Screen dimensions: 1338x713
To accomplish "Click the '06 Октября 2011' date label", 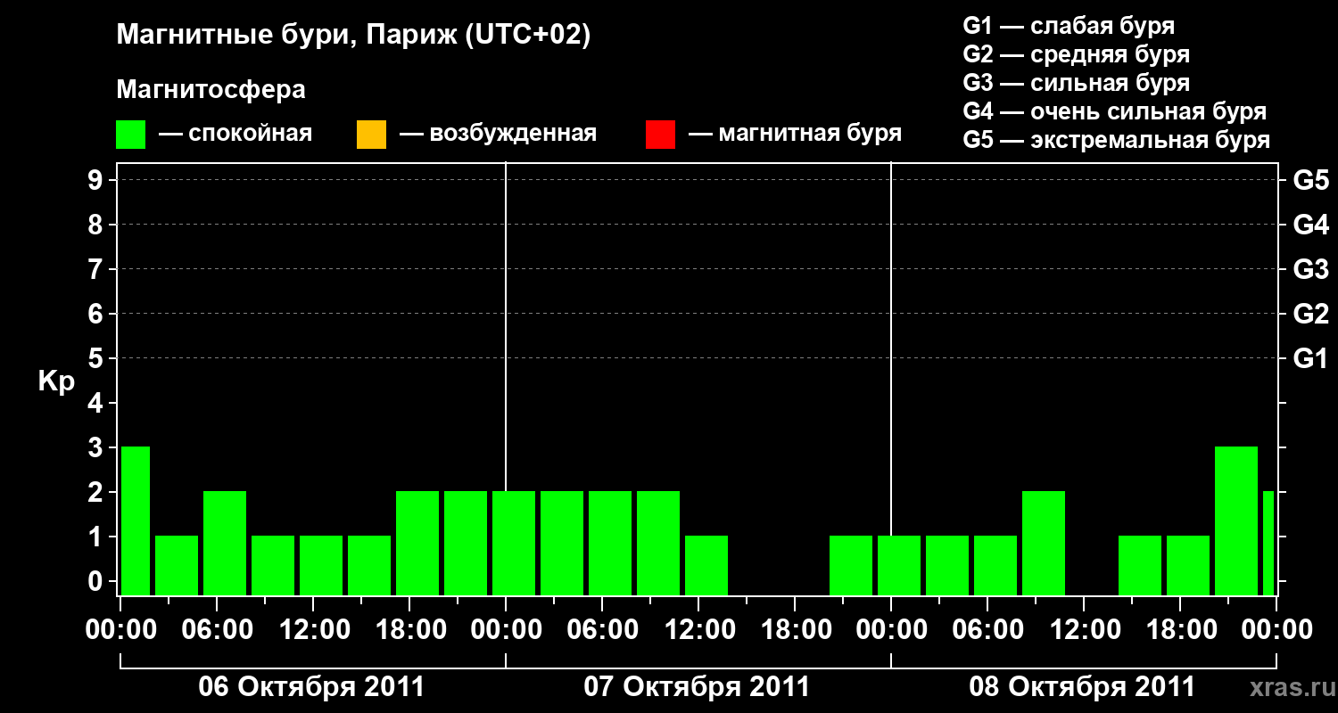I will pos(311,687).
